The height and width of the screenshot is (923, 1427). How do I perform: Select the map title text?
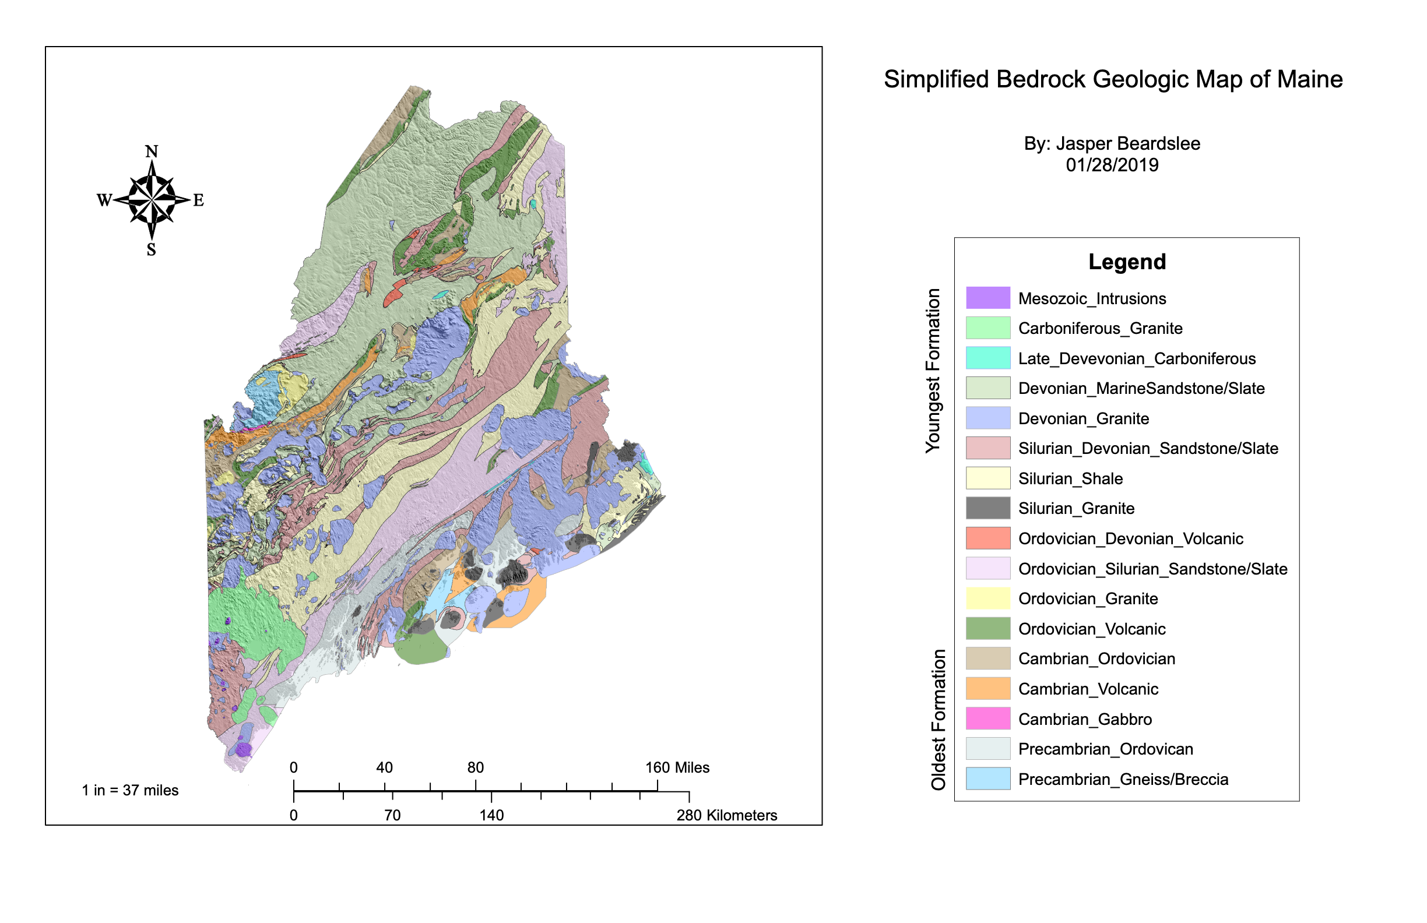click(x=1113, y=79)
